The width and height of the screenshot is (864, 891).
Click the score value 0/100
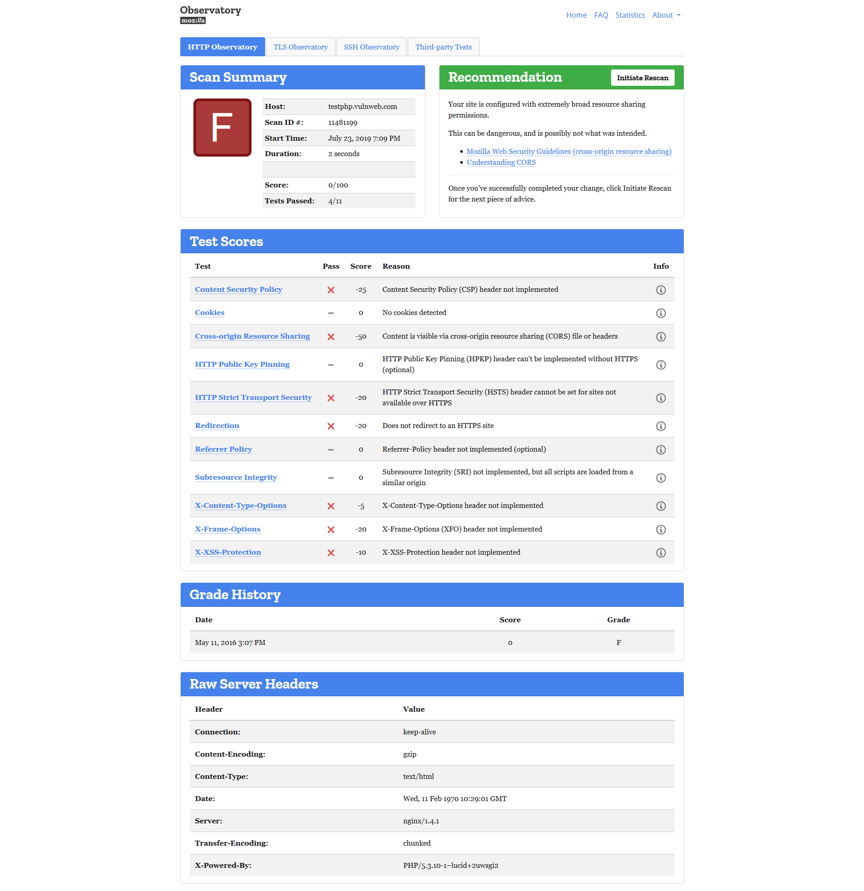tap(338, 186)
